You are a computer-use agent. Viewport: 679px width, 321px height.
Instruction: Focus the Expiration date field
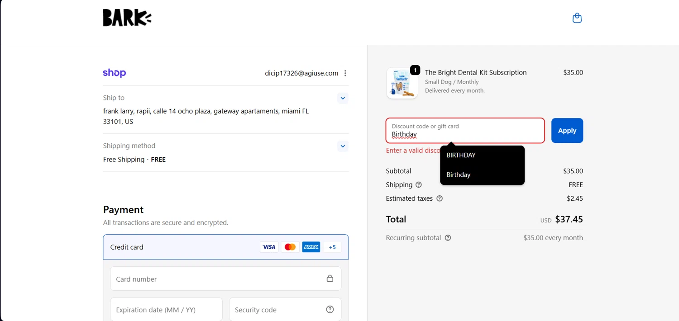[167, 310]
